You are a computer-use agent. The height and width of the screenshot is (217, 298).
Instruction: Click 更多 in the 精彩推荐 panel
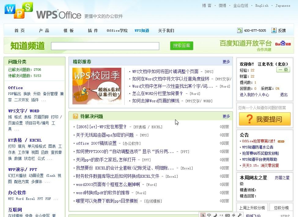click(226, 62)
